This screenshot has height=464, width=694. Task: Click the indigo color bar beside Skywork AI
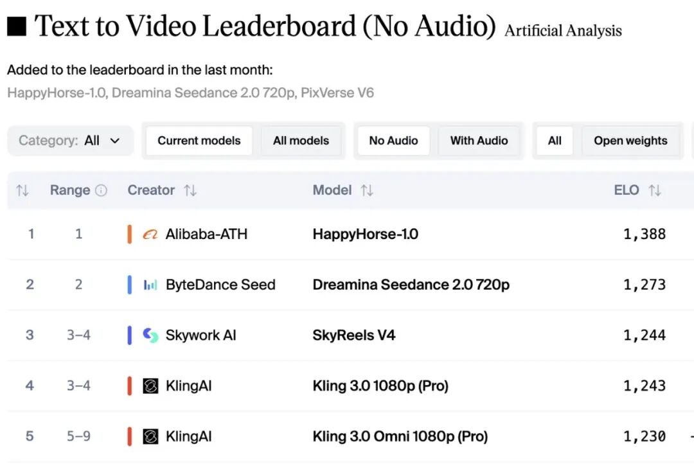point(129,335)
